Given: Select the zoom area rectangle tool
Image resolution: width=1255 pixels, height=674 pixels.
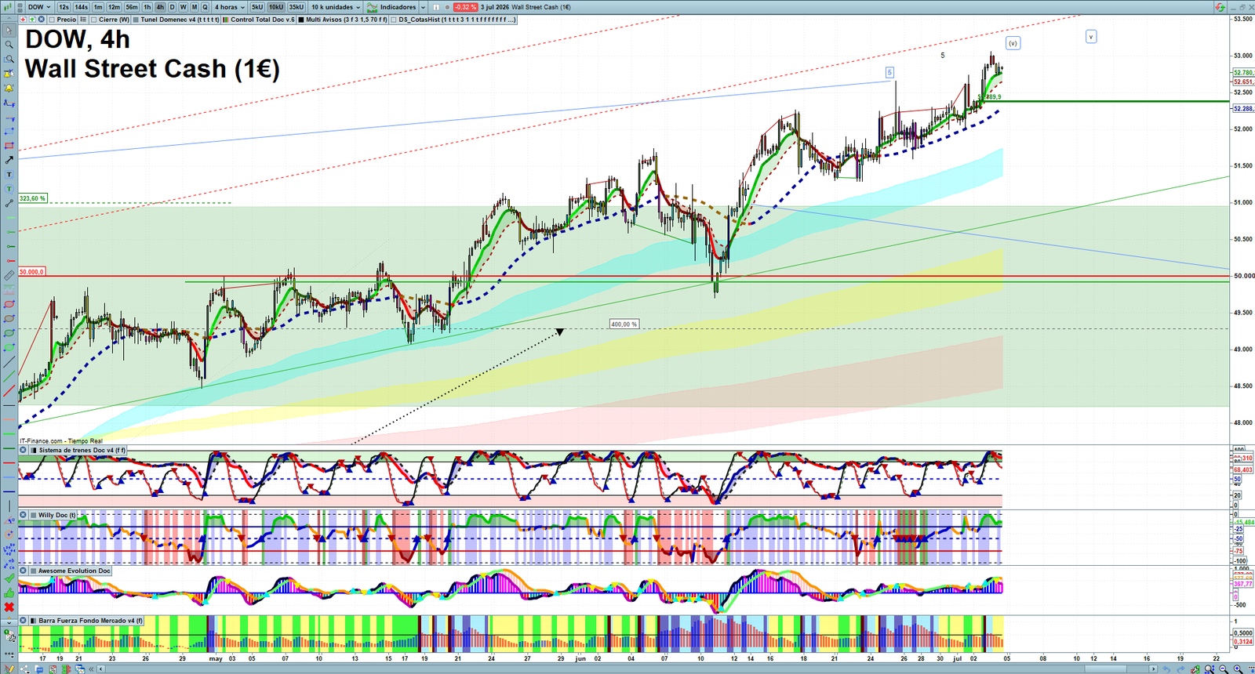Looking at the screenshot, I should tap(9, 59).
